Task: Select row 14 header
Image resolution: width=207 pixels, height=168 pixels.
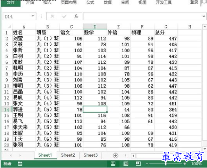Action: [x=7, y=110]
